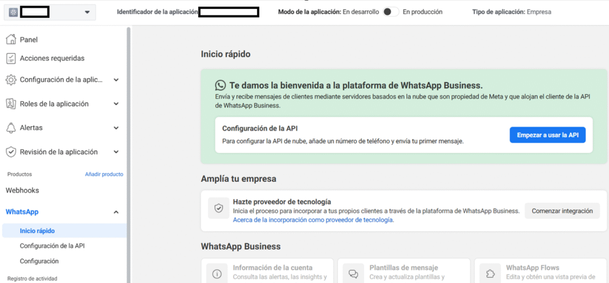Image resolution: width=609 pixels, height=283 pixels.
Task: Expand the Configuración de la aplicación section
Action: [x=116, y=80]
